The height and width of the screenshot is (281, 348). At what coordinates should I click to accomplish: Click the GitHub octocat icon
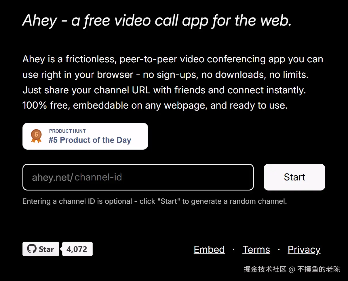32,249
